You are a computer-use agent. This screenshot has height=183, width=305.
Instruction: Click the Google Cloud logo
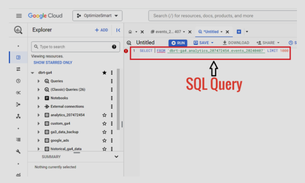45,16
